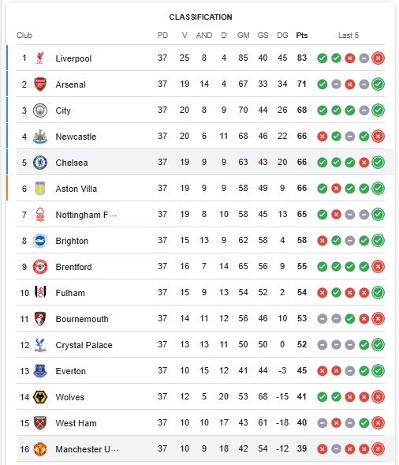
Task: Click the Manchester United crest
Action: (40, 449)
